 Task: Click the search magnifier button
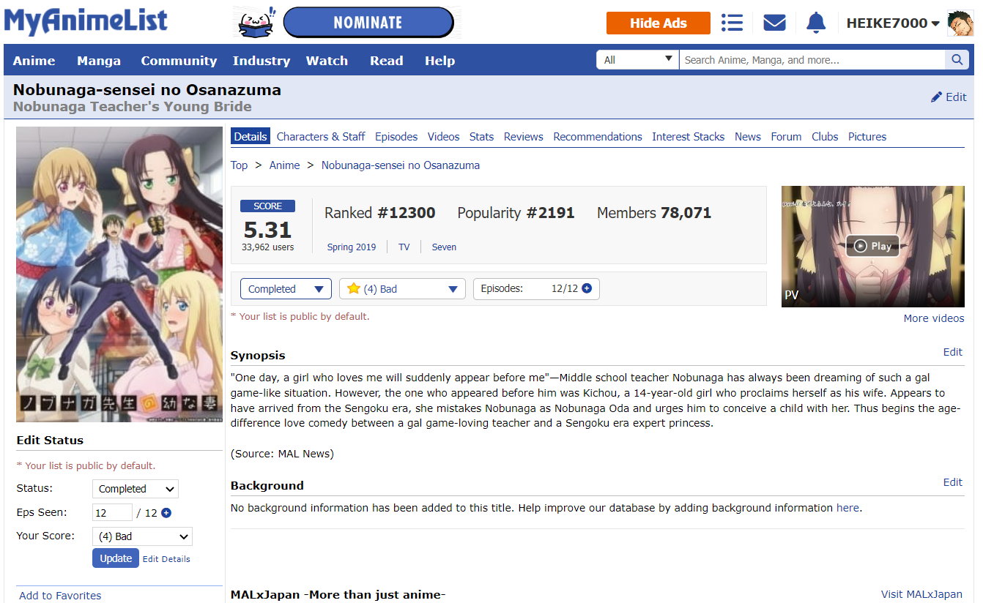point(957,60)
